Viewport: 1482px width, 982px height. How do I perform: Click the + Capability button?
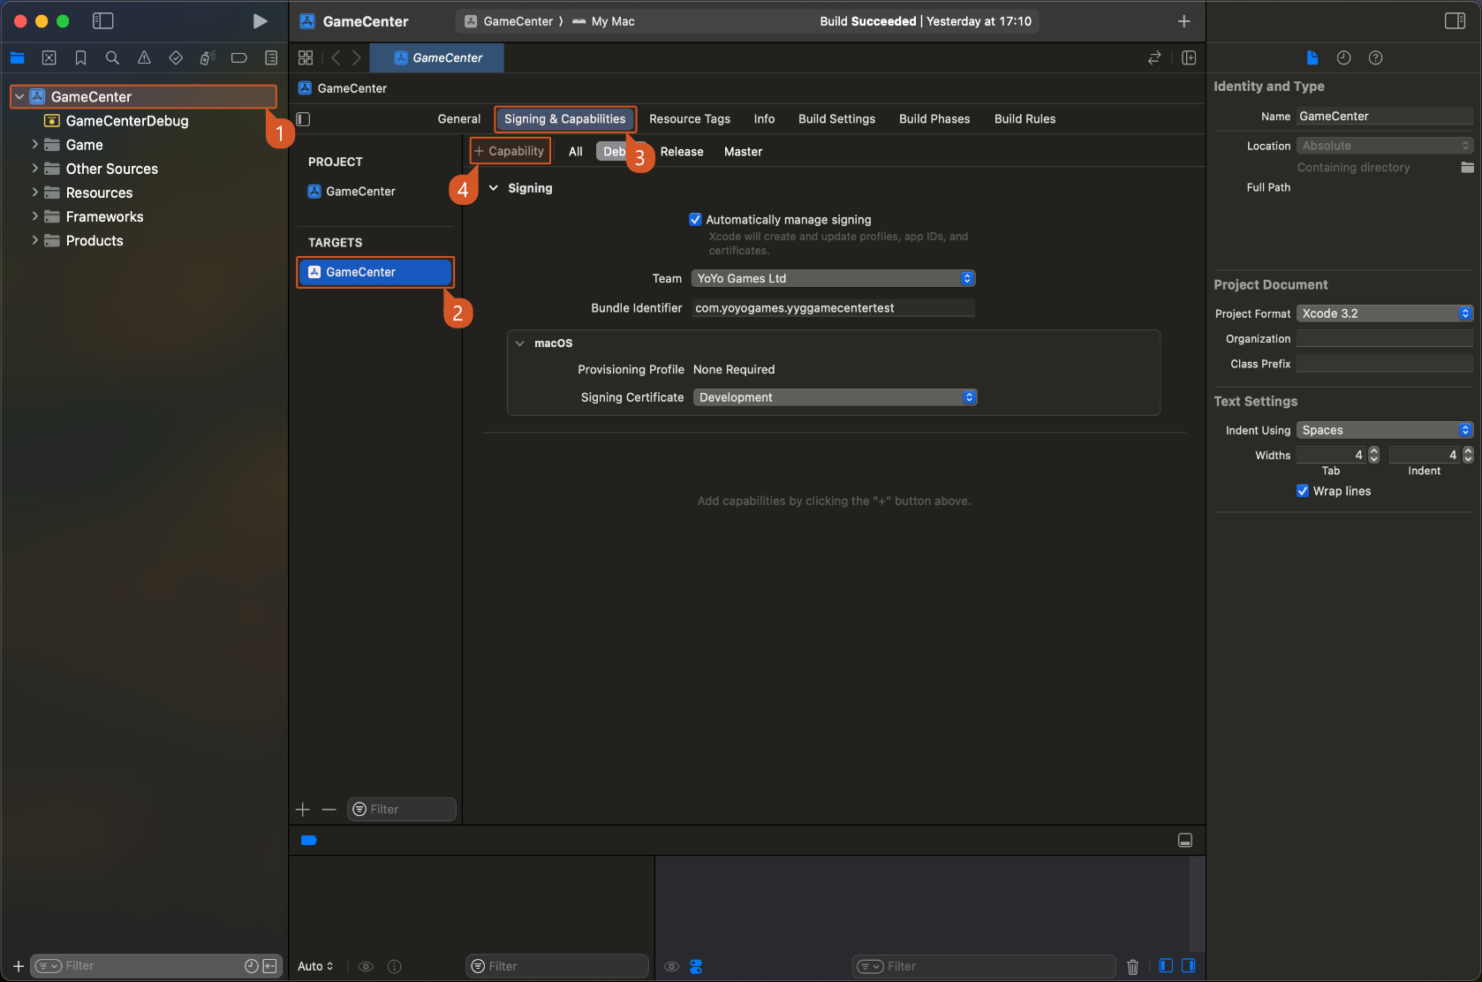tap(510, 152)
